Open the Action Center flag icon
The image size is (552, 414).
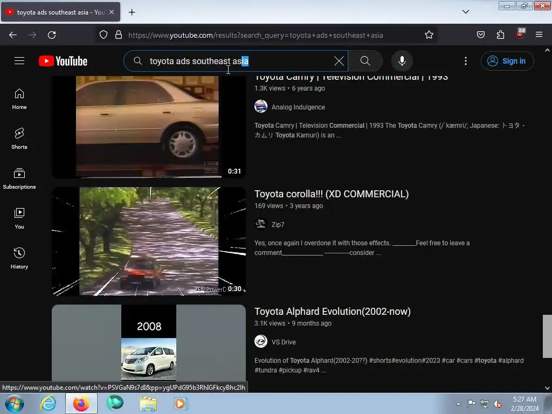point(471,404)
